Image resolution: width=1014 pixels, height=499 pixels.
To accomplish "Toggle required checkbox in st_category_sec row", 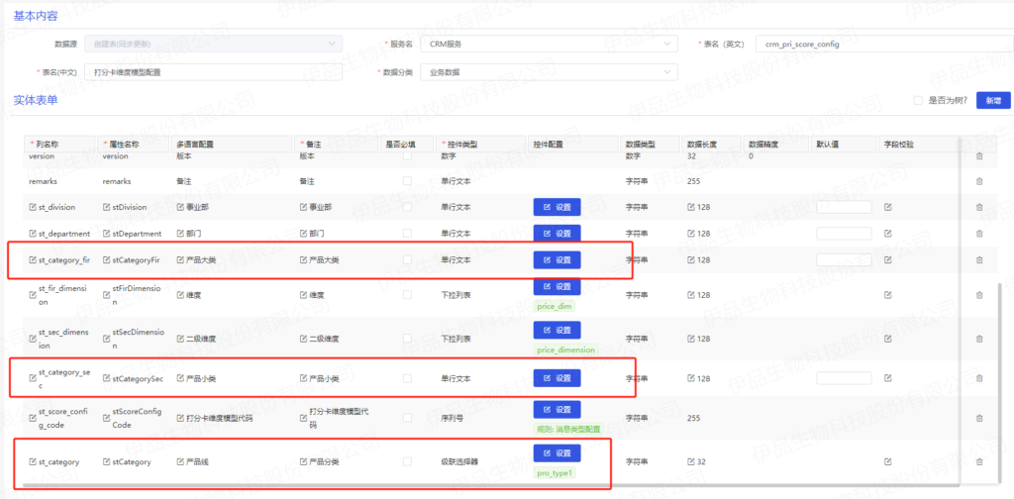I will click(407, 378).
